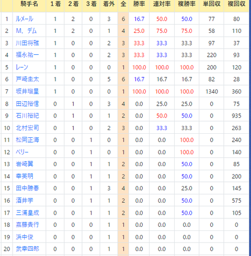Select 1340 単回収 value for 坂井瑠星
Viewport: 251px width, 256px height.
[x=212, y=91]
